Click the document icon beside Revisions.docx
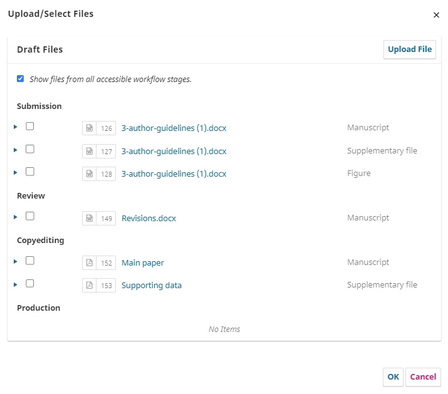Viewport: 448px width, 394px height. [x=90, y=219]
